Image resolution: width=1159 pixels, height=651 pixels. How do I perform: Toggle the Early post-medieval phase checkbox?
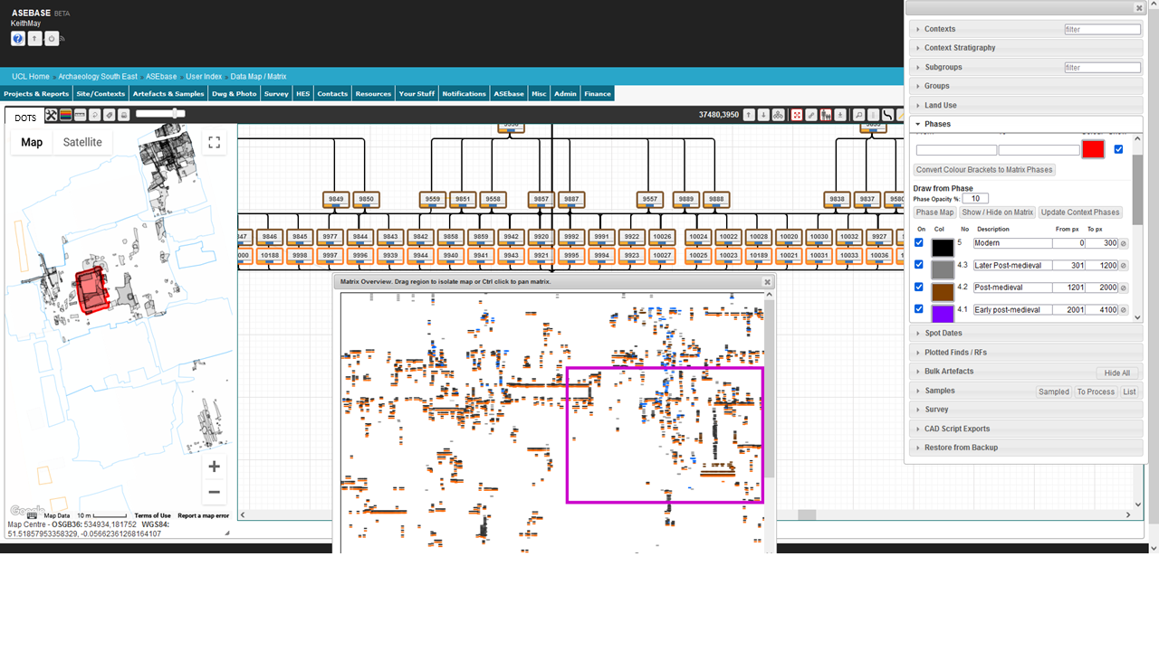920,309
